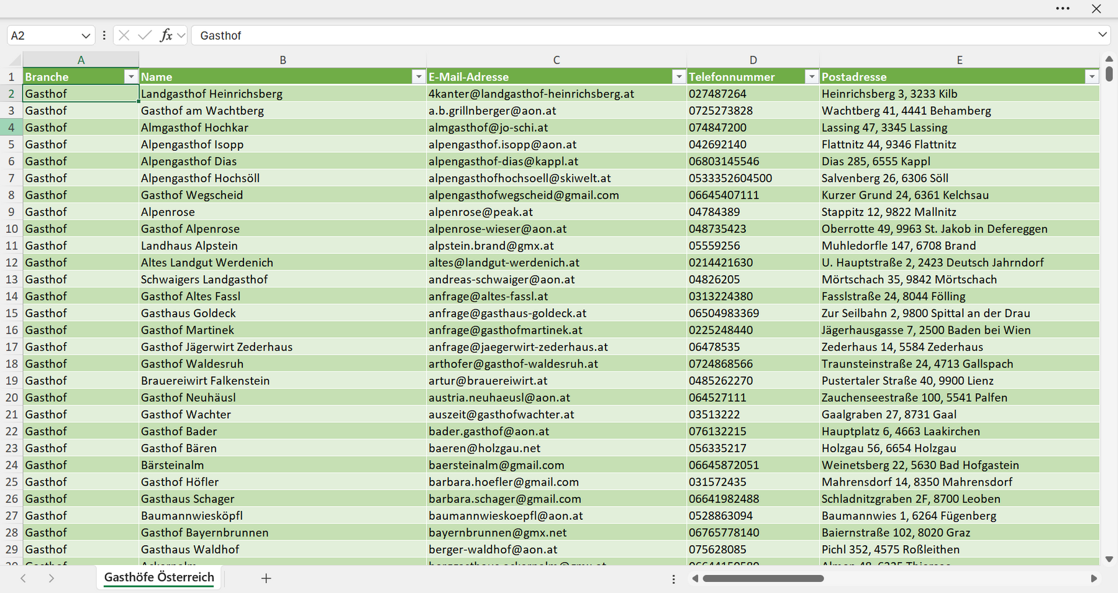Click the insert function fx icon
This screenshot has height=593, width=1118.
pos(166,35)
